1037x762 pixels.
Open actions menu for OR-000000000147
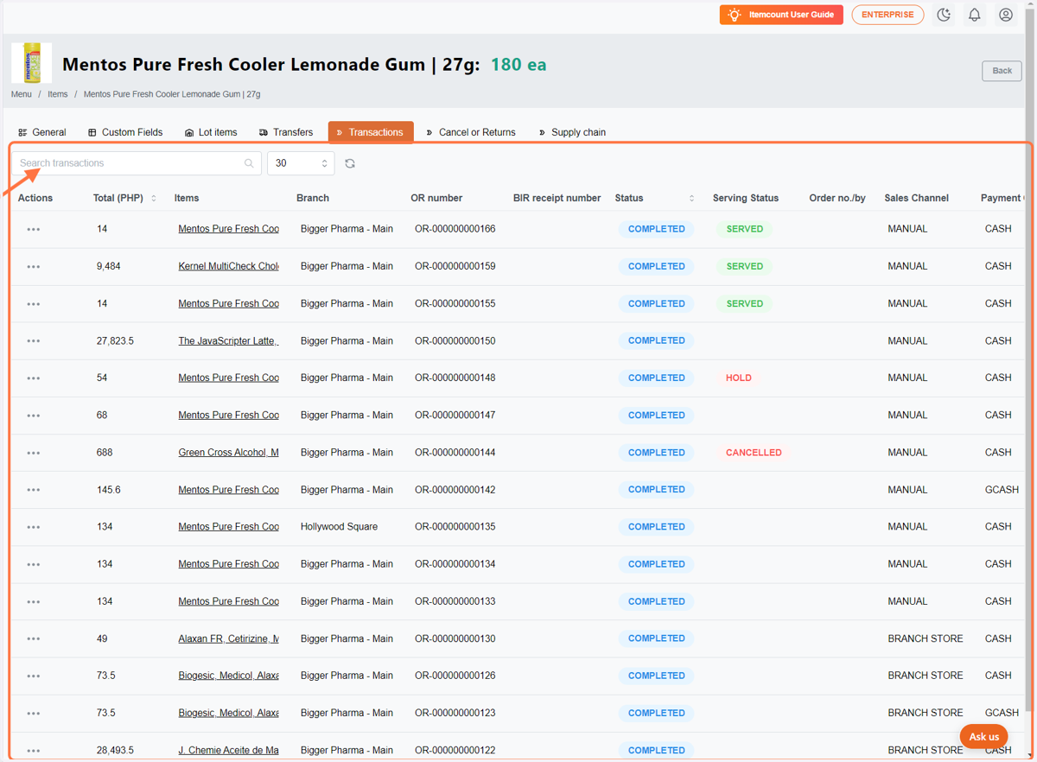[x=34, y=416]
